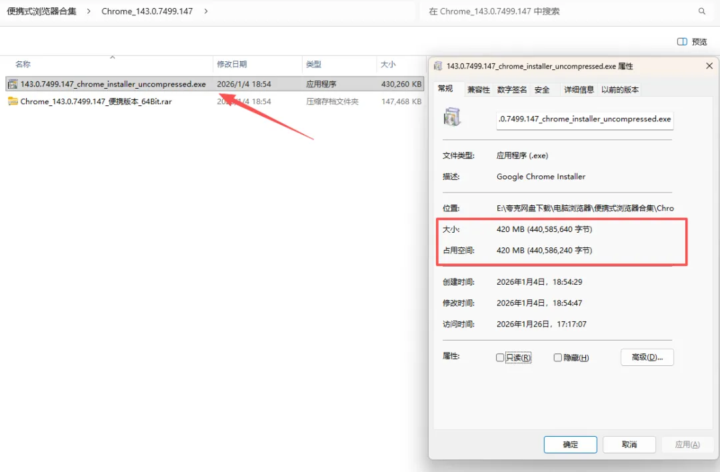This screenshot has height=472, width=720.
Task: Click the 应用(A) button
Action: [x=687, y=445]
